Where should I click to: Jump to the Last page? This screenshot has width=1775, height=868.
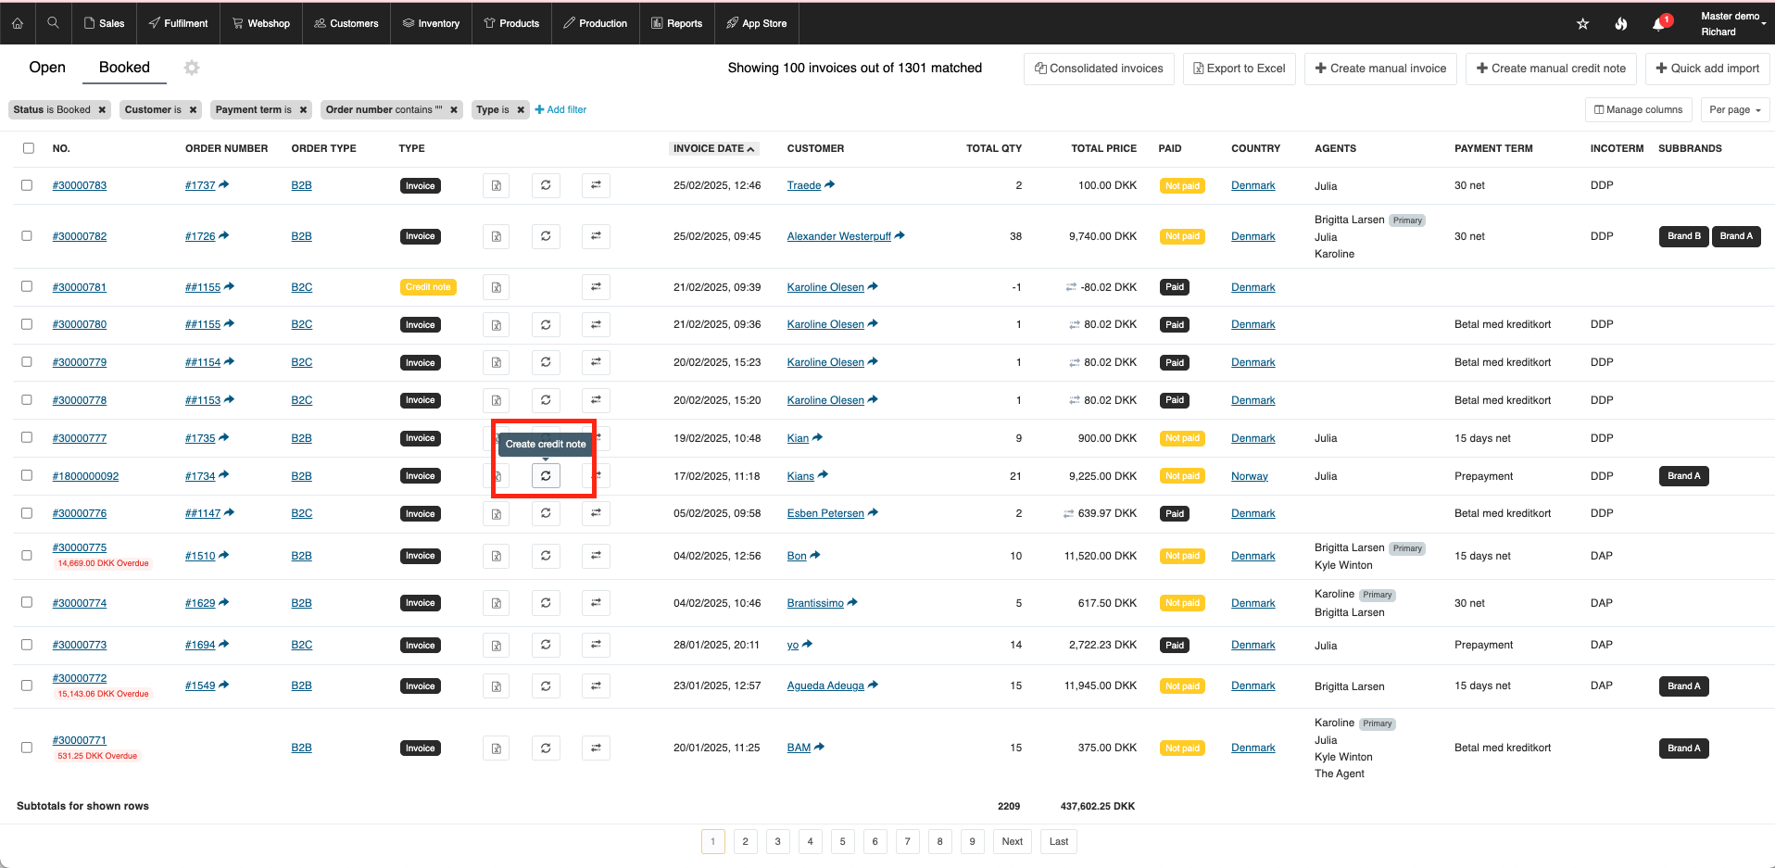pyautogui.click(x=1059, y=841)
